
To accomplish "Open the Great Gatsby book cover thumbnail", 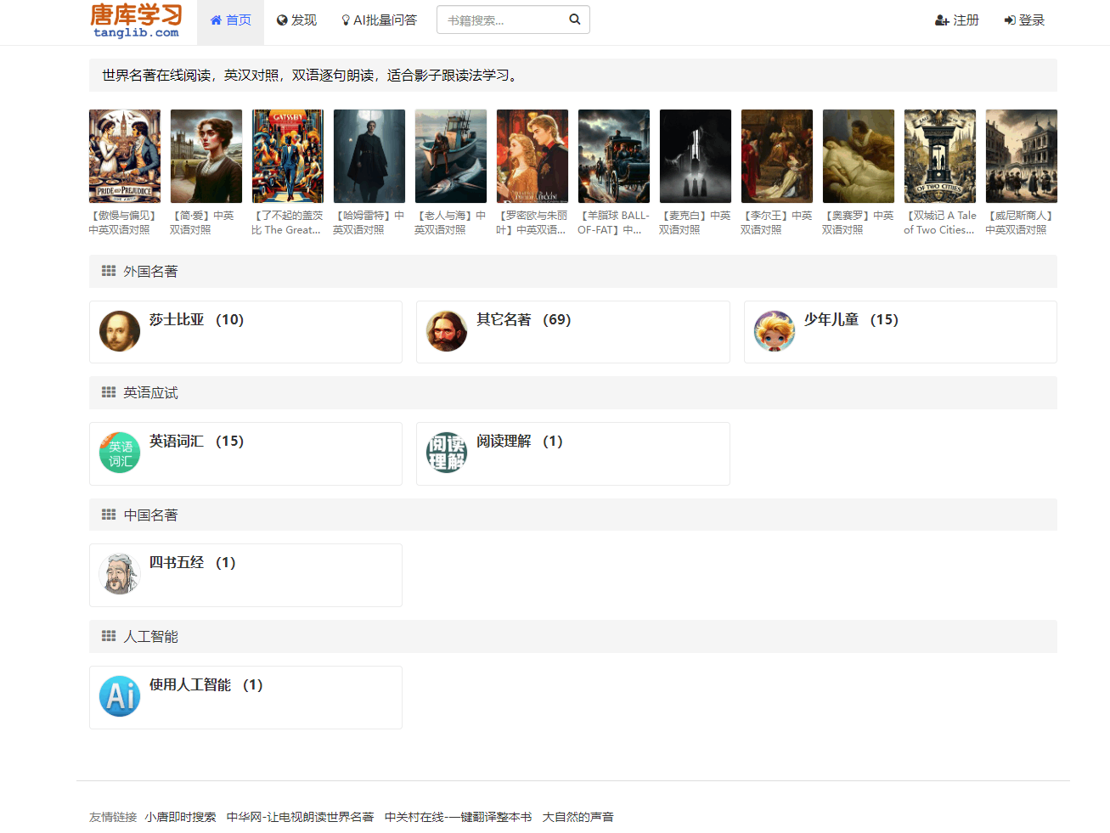I will point(288,156).
